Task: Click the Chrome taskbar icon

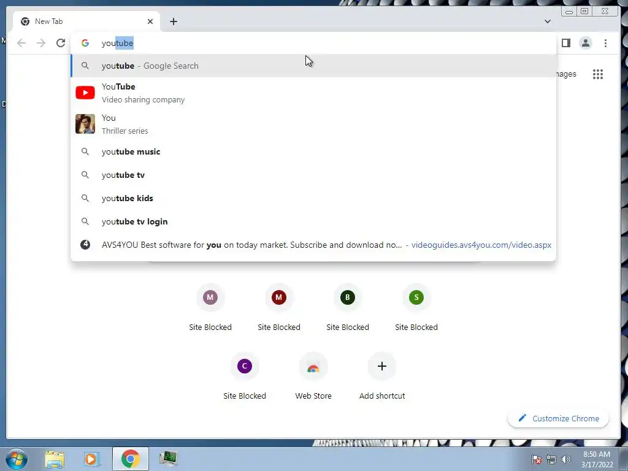Action: [x=131, y=459]
